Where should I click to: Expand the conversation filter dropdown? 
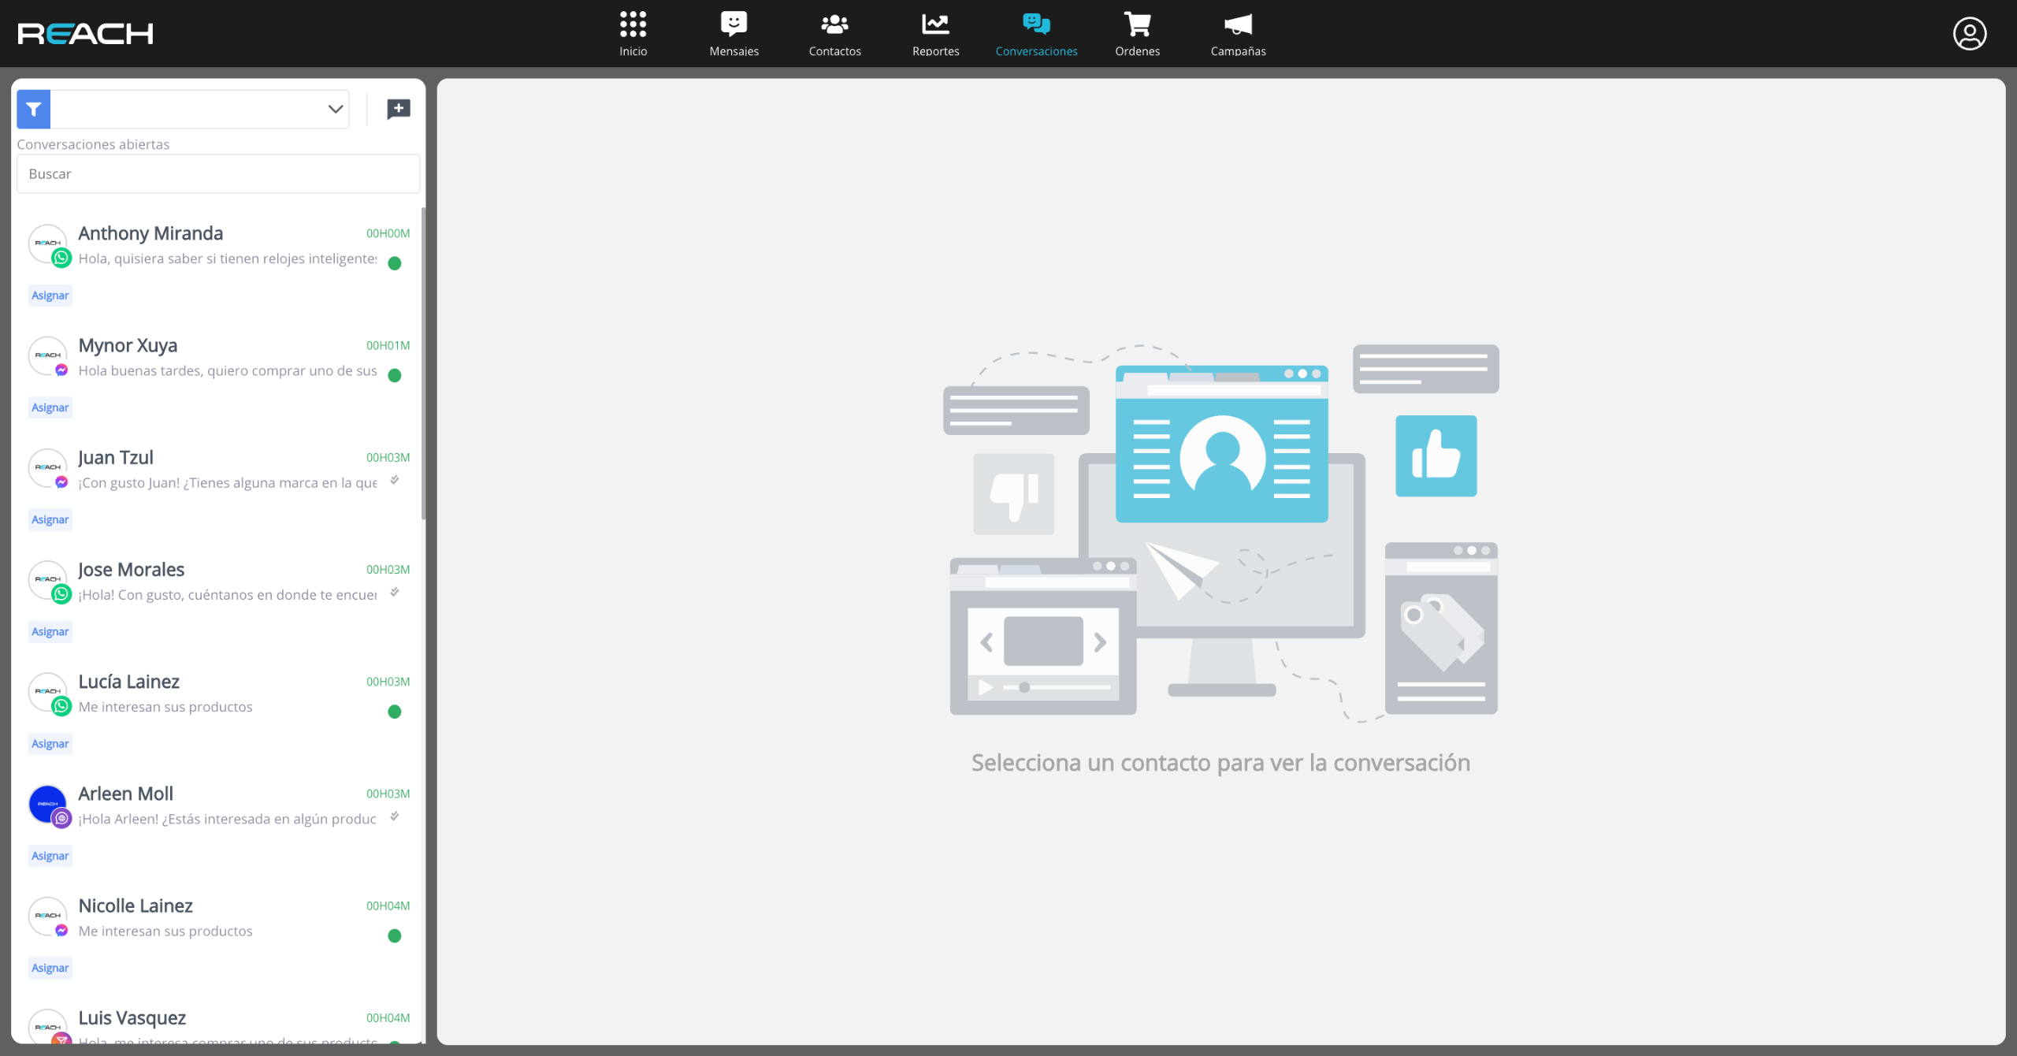point(335,110)
